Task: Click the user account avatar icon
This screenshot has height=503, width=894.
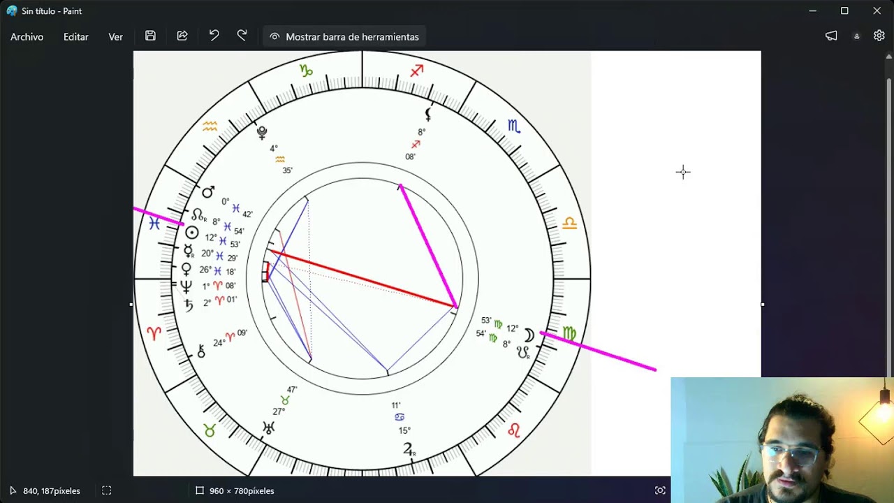Action: coord(856,36)
